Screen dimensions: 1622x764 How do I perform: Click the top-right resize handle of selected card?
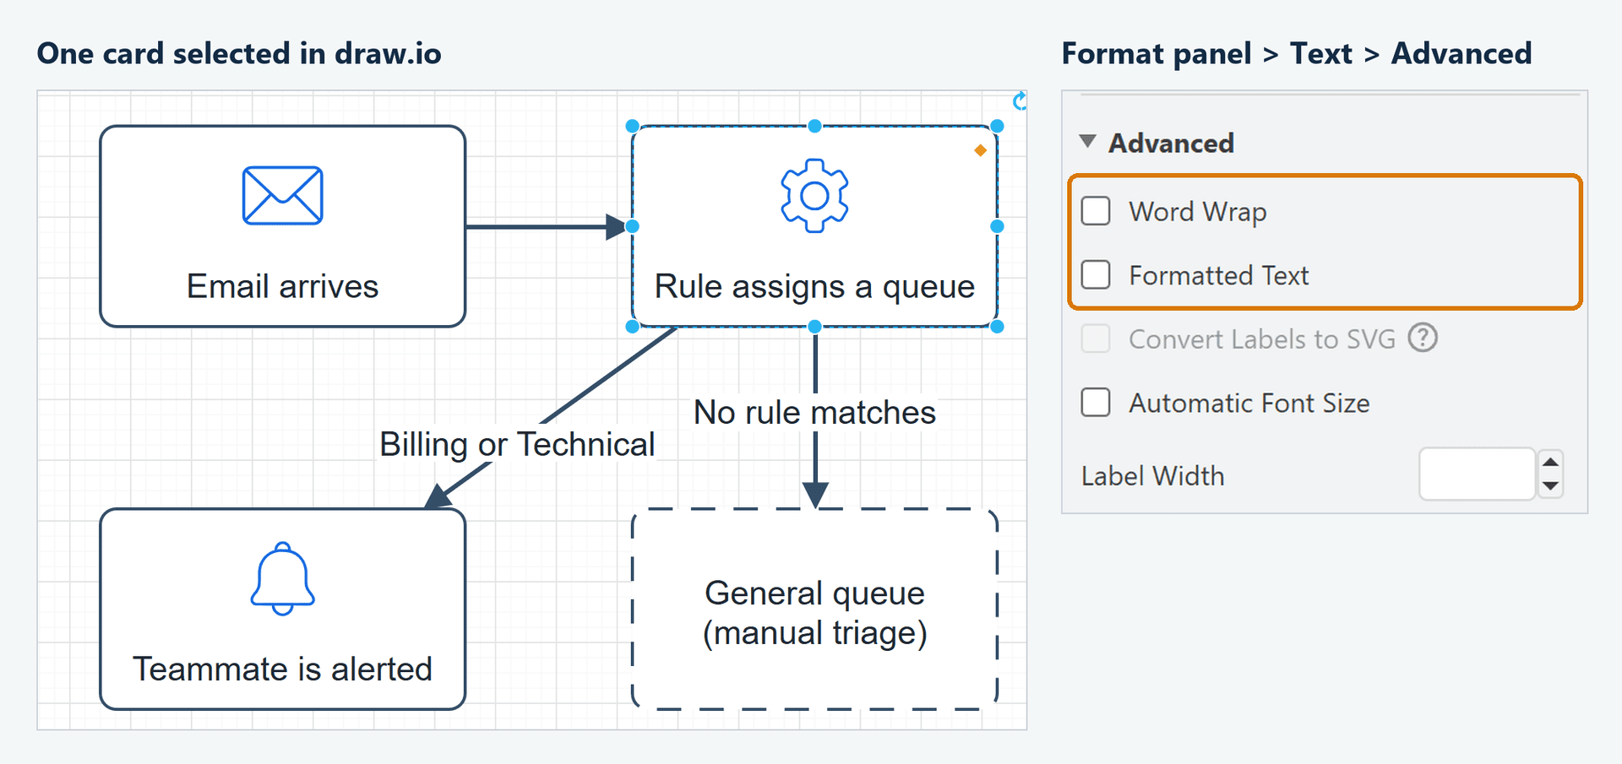coord(997,126)
